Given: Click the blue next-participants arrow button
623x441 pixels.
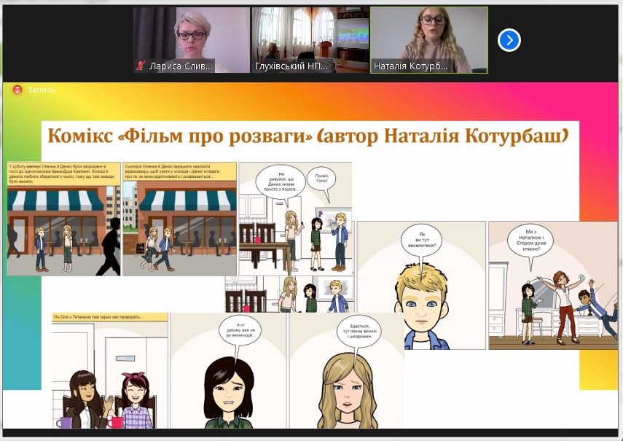Looking at the screenshot, I should point(509,40).
